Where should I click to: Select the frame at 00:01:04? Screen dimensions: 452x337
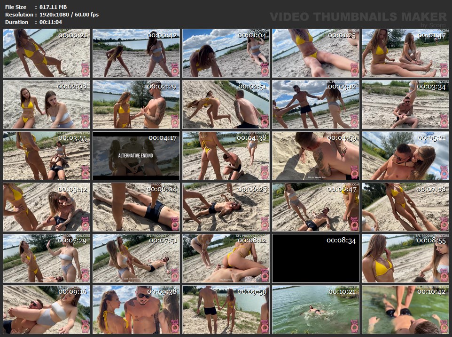tap(226, 53)
